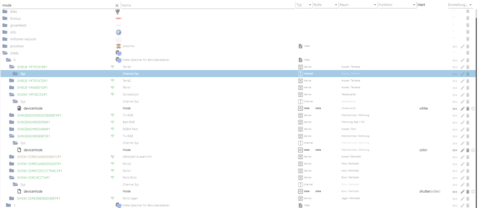Screen dimensions: 479x208
Task: Expand the SHRGBW2#B03496#1 folder
Action: tap(12, 129)
